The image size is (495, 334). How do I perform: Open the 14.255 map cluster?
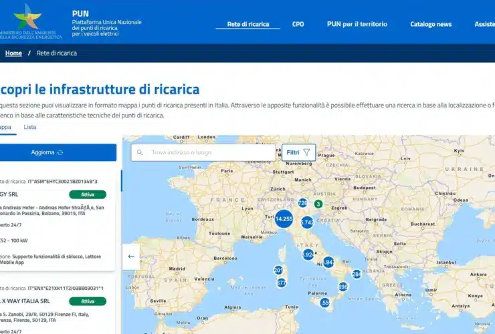pyautogui.click(x=284, y=218)
